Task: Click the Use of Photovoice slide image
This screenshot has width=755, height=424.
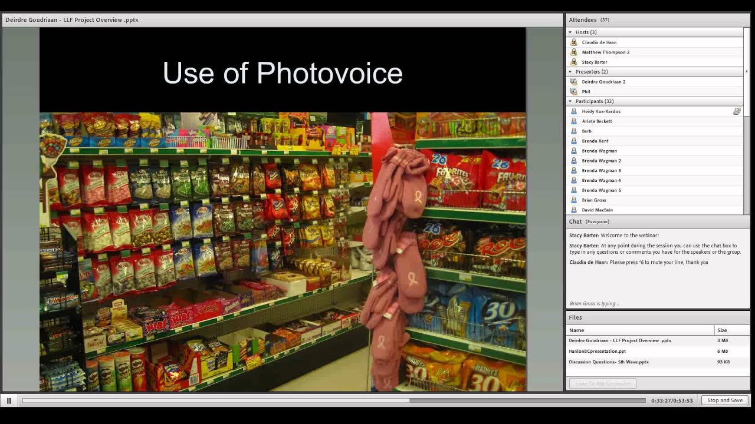Action: [283, 251]
